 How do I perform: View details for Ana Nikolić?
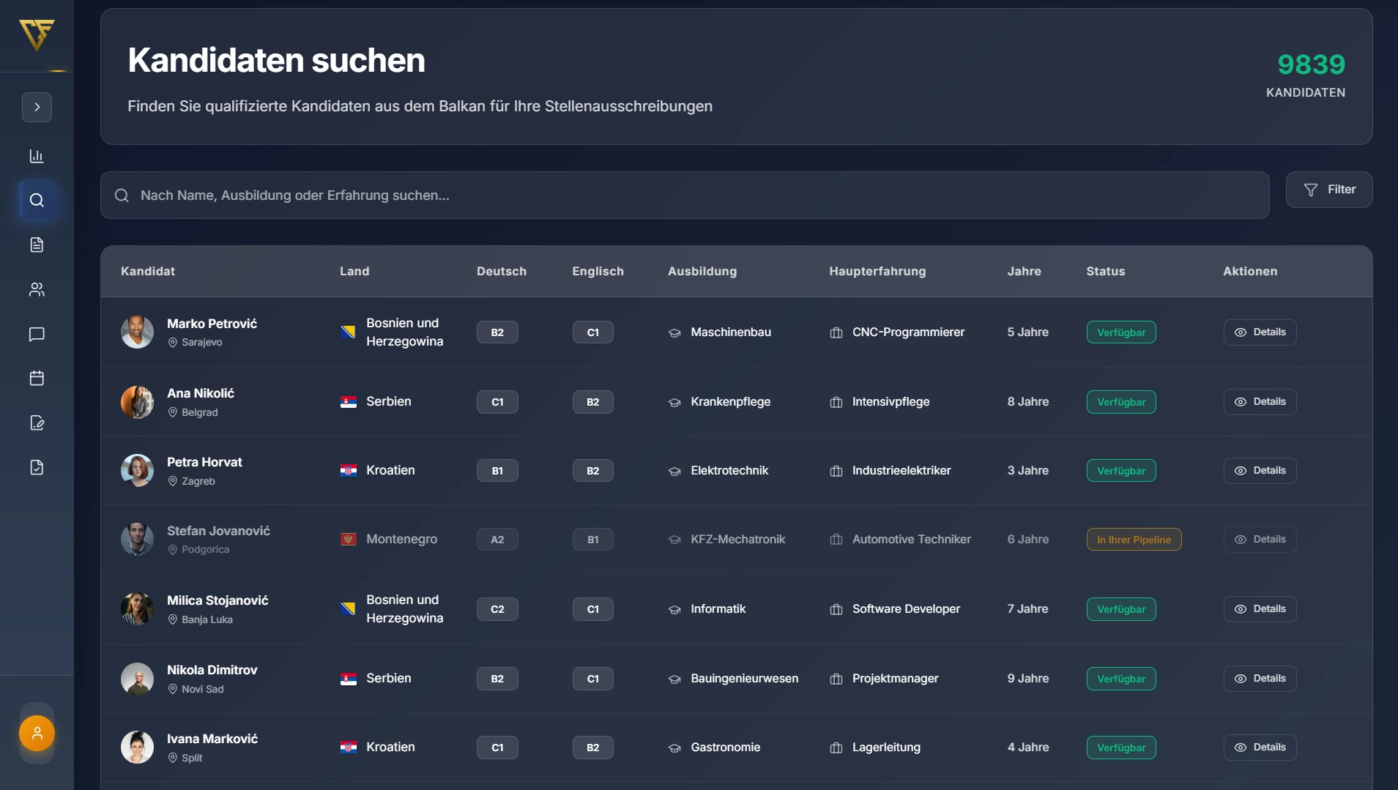(1260, 402)
